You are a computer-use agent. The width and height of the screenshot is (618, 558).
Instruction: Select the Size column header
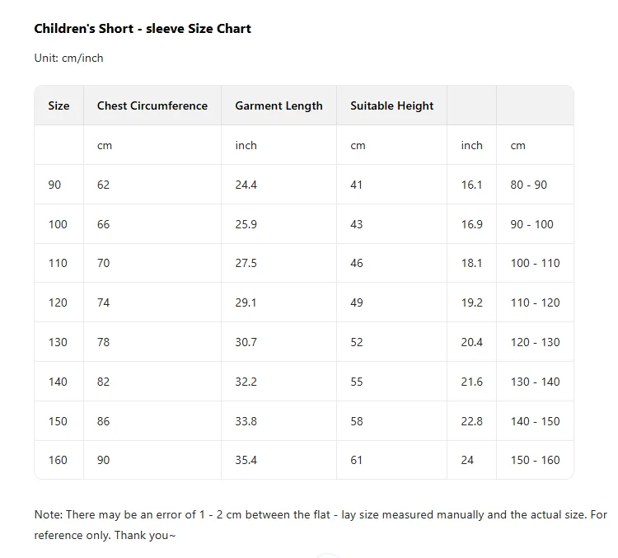(x=59, y=106)
